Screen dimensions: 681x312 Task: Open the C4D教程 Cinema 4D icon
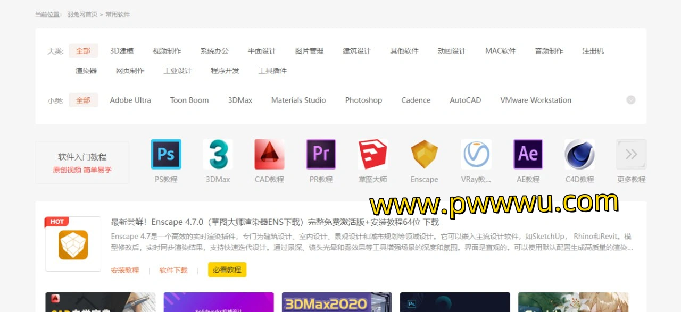pos(579,154)
